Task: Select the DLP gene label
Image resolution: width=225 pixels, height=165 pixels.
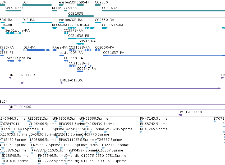Action: (25, 2)
